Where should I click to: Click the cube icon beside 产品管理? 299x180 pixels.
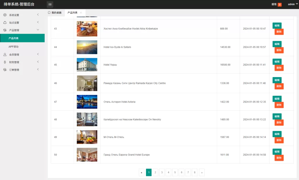(x=5, y=30)
